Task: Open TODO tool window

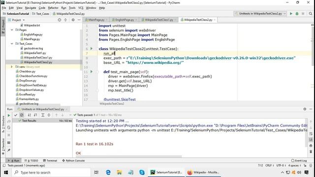Action: 31,161
